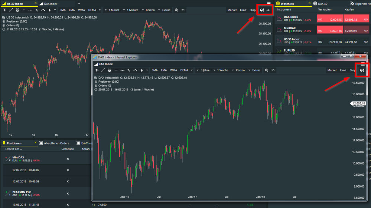Select the Fibonacci grid tool in DAX Index window

[x=109, y=70]
